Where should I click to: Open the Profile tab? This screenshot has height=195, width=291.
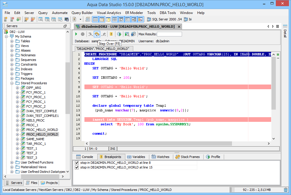coord(213,157)
